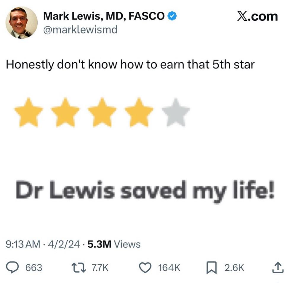Click the 7.7K reposts count
Viewport: 290px width, 283px height.
coord(100,268)
